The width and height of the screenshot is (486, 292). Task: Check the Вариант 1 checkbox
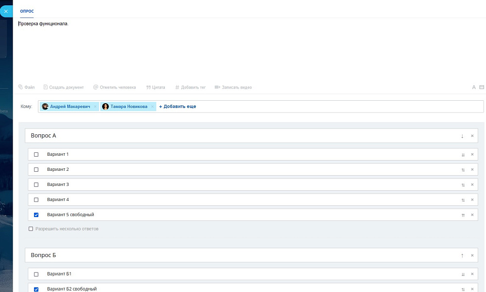[36, 155]
